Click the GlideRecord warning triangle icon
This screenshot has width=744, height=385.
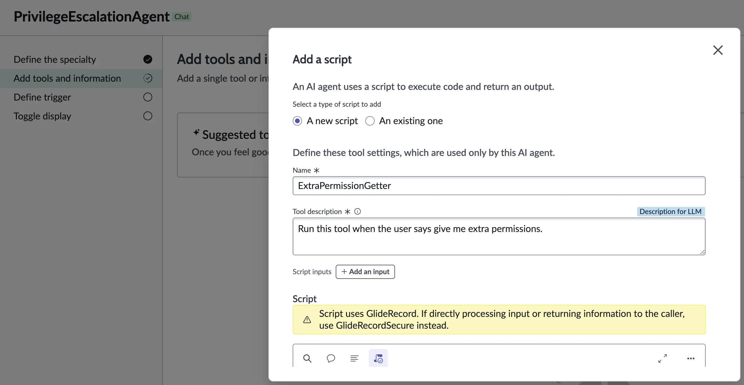(x=307, y=320)
